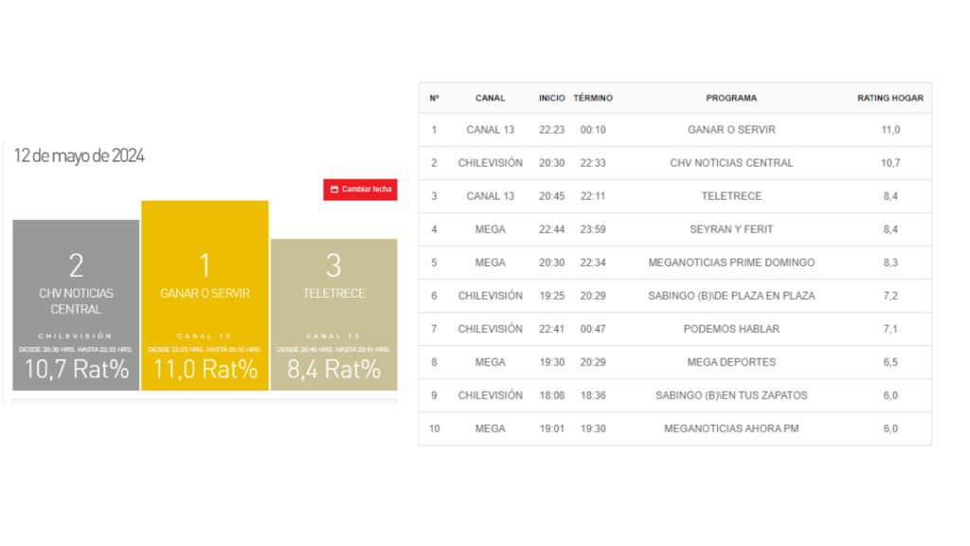This screenshot has width=970, height=546.
Task: Click start time 19:01 in the table
Action: [x=552, y=428]
